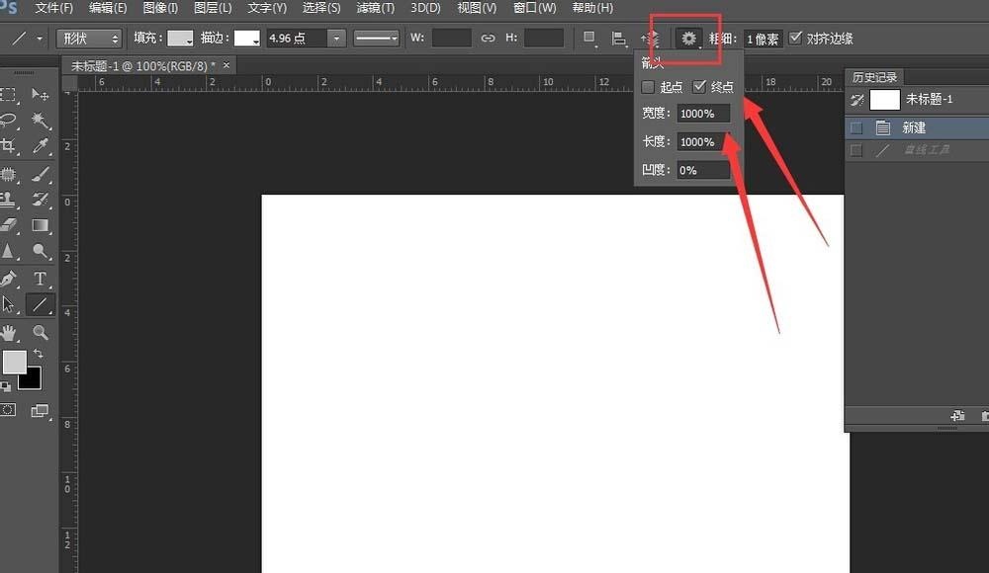Select the Magic Wand tool
989x573 pixels.
coord(41,120)
